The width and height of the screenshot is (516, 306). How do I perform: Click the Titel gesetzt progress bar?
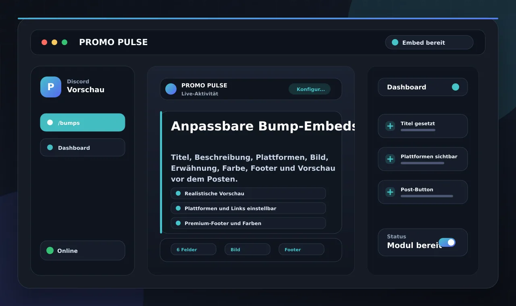[418, 130]
